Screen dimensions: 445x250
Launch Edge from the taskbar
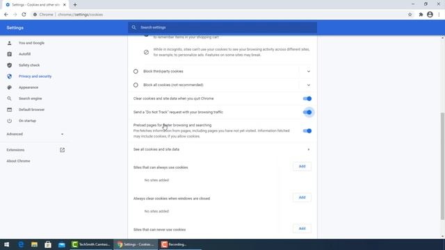[21, 244]
